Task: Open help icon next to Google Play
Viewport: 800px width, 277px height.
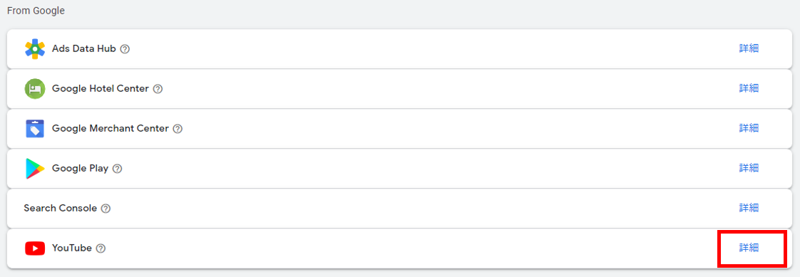Action: pyautogui.click(x=118, y=169)
